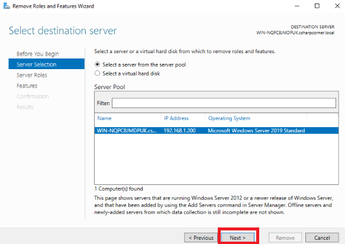345x244 pixels.
Task: Select the WIN-NQPC8JMDPUK server row
Action: [x=217, y=131]
